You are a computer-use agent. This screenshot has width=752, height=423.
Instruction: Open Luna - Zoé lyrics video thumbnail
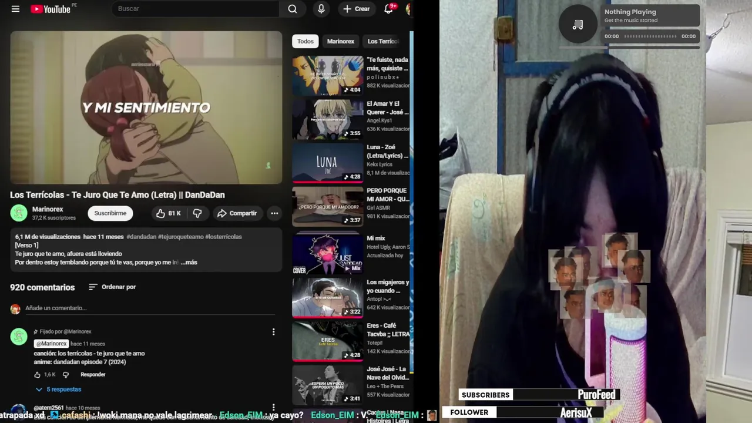pos(328,163)
